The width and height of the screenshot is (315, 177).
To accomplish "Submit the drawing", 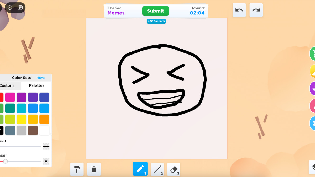I will pyautogui.click(x=155, y=11).
